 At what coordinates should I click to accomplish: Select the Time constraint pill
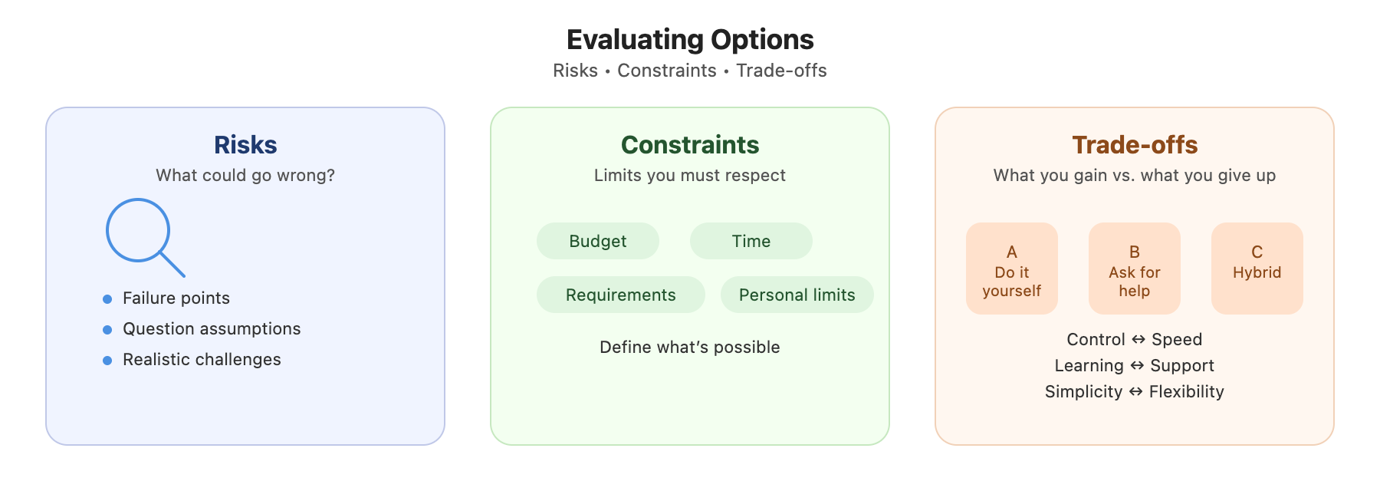pyautogui.click(x=751, y=241)
